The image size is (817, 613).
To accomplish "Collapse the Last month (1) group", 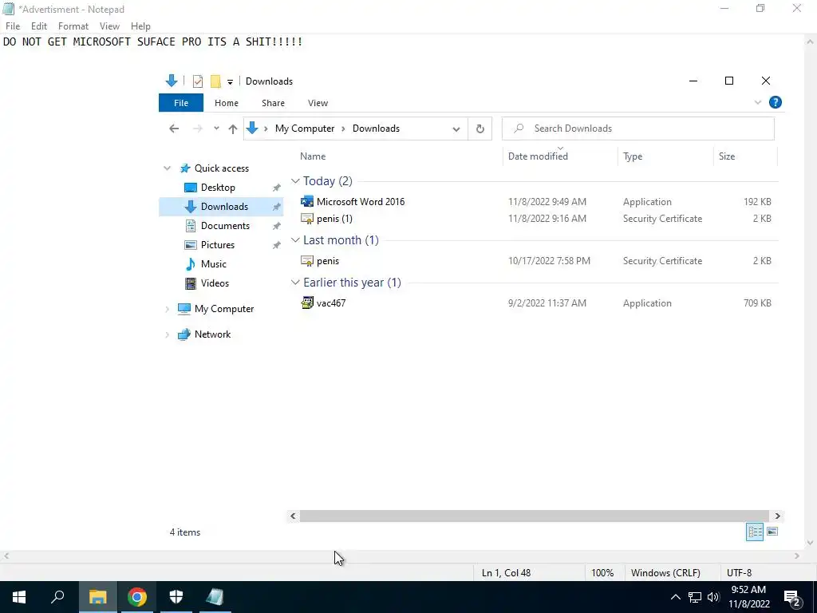I will (x=295, y=239).
